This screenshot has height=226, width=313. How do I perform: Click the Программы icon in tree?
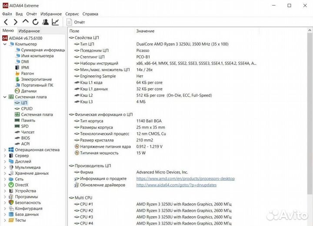click(11, 197)
